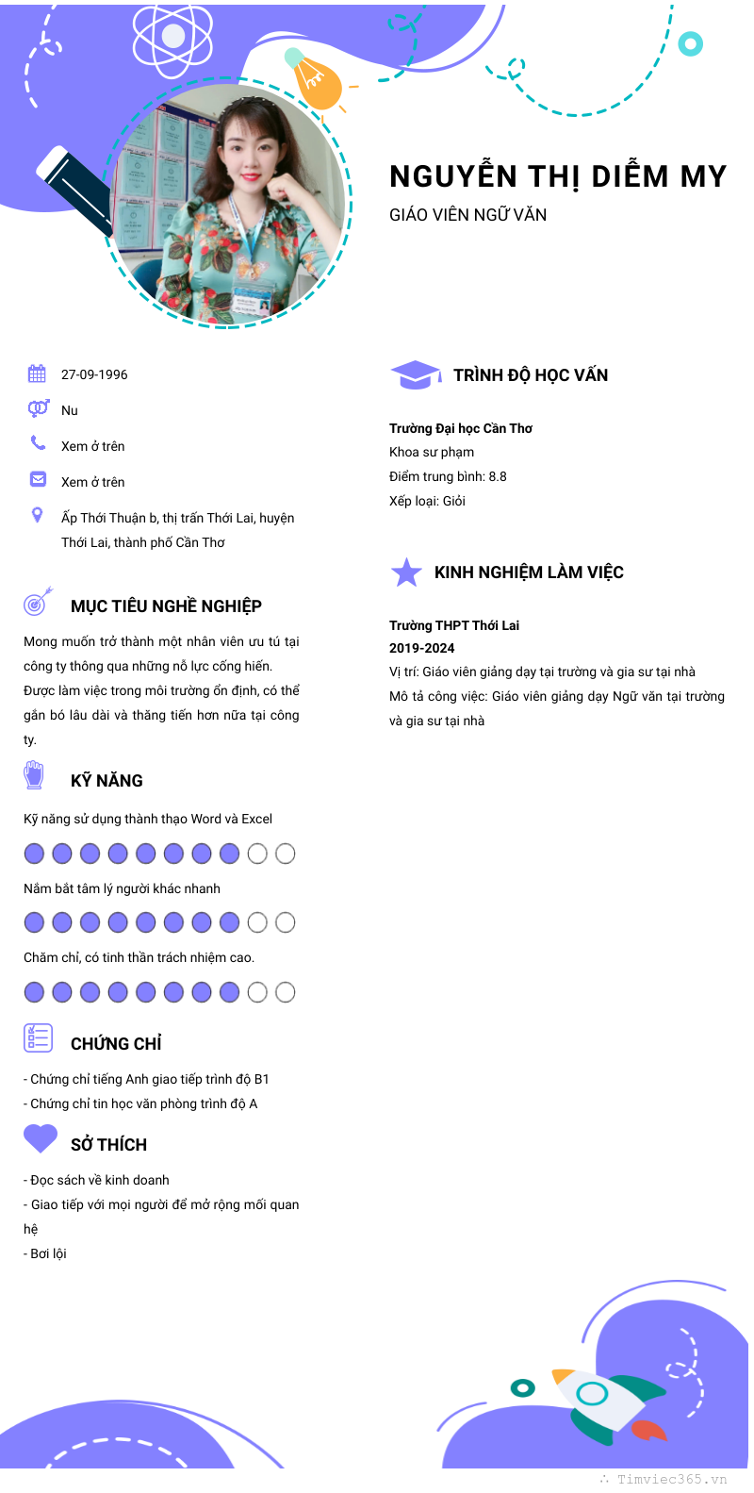Screen dimensions: 754x1493
Task: Click the heart icon beside SỞ THÍCH
Action: click(x=41, y=1139)
